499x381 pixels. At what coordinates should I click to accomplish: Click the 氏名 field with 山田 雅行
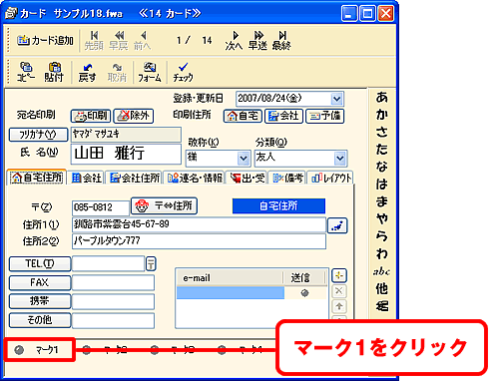tap(126, 154)
